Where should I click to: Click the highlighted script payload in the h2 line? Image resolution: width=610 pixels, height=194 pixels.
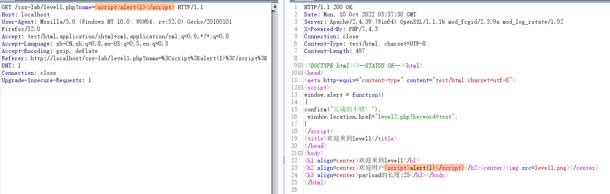[424, 168]
